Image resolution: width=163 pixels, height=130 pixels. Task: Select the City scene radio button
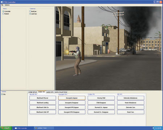pos(2,94)
